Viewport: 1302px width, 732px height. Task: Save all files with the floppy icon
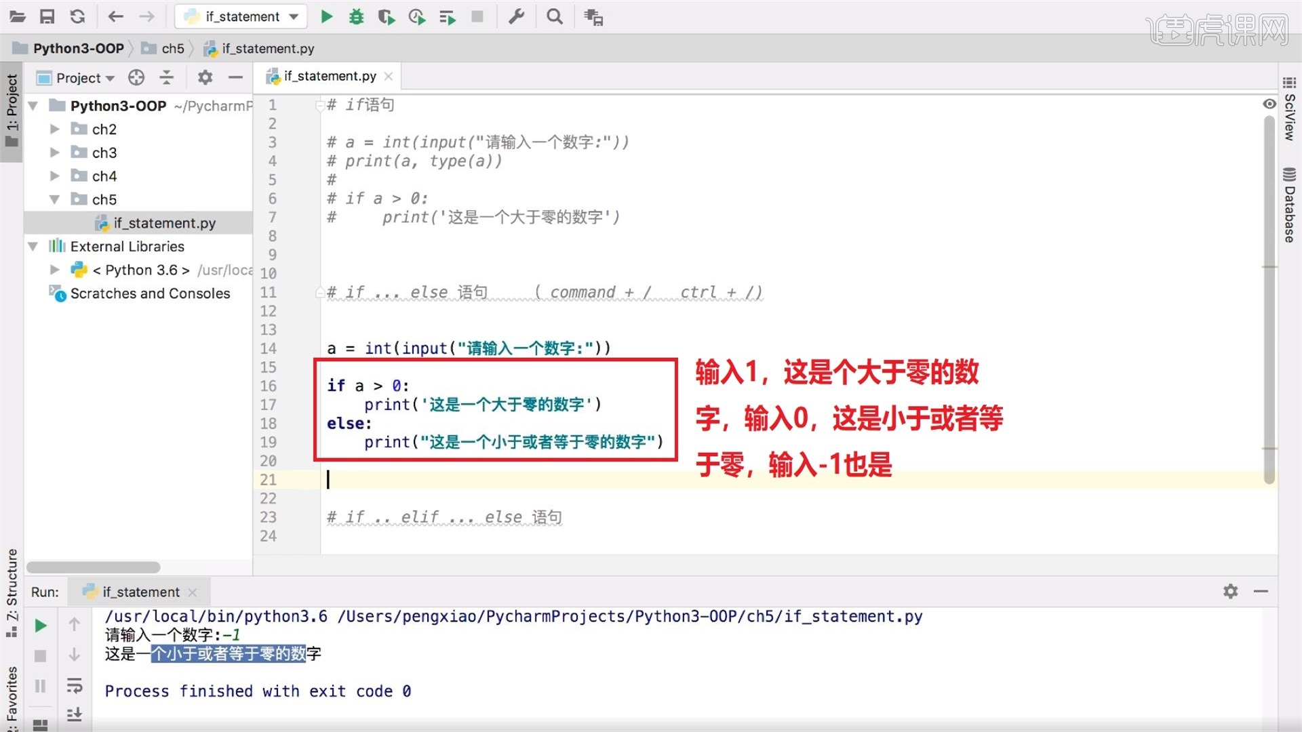point(47,16)
